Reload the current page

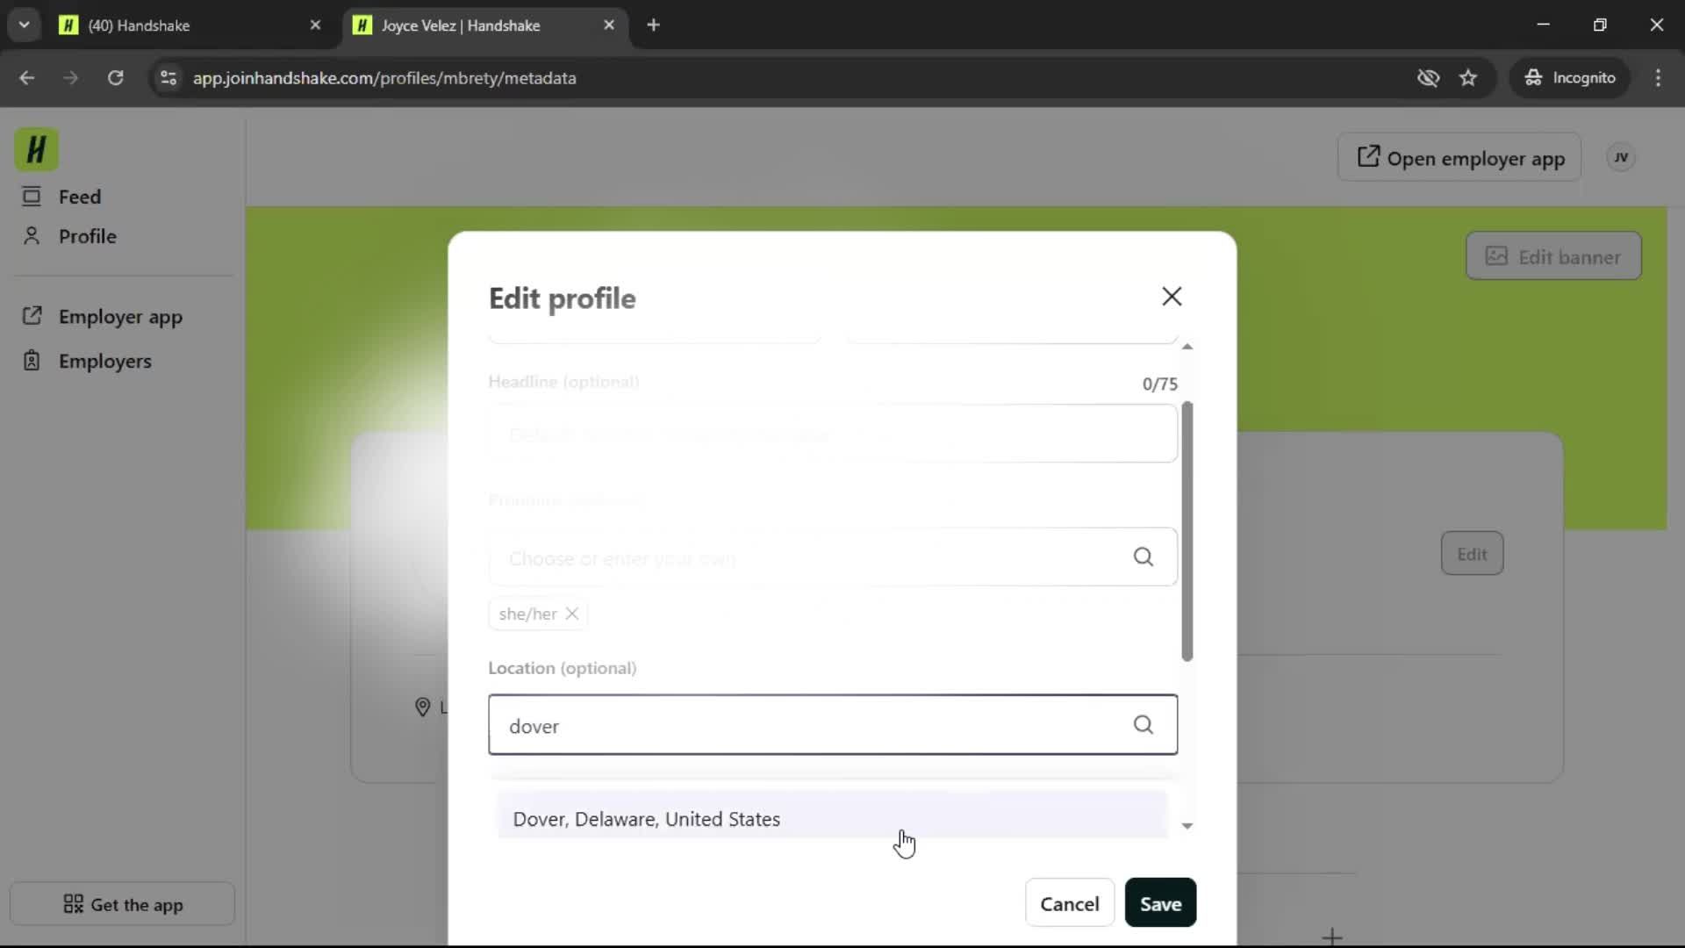[x=115, y=78]
